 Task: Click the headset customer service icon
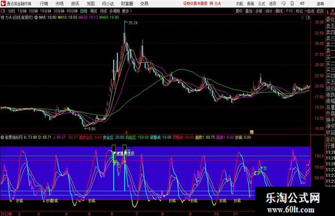pyautogui.click(x=284, y=4)
